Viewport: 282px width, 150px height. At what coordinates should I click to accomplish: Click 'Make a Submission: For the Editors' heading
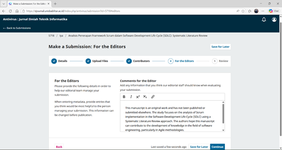click(x=87, y=47)
